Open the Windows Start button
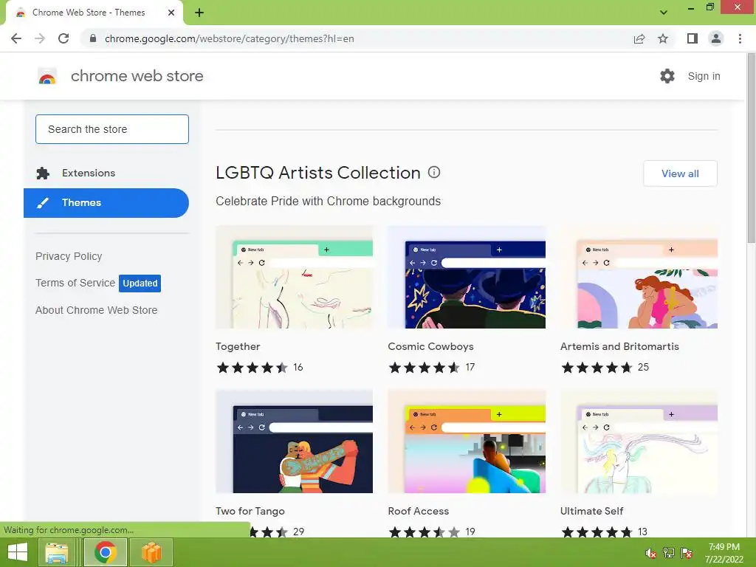Screen dimensions: 756x567 point(18,552)
